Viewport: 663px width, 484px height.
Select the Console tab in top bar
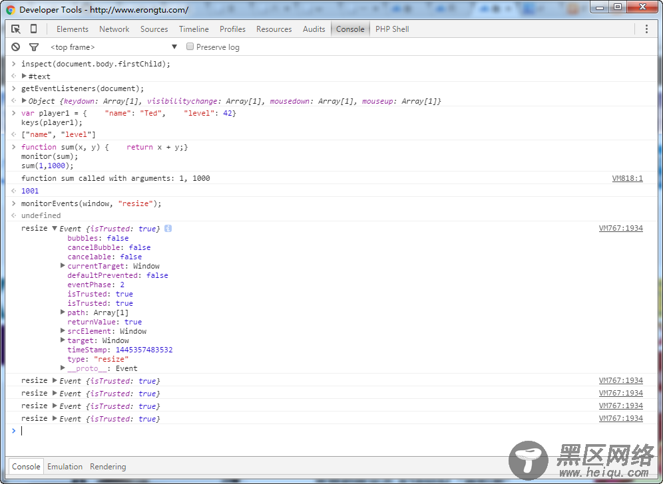[x=350, y=29]
